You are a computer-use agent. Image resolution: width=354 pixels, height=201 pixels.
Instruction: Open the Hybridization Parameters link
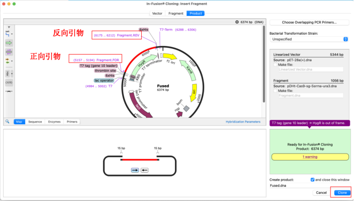pos(243,121)
